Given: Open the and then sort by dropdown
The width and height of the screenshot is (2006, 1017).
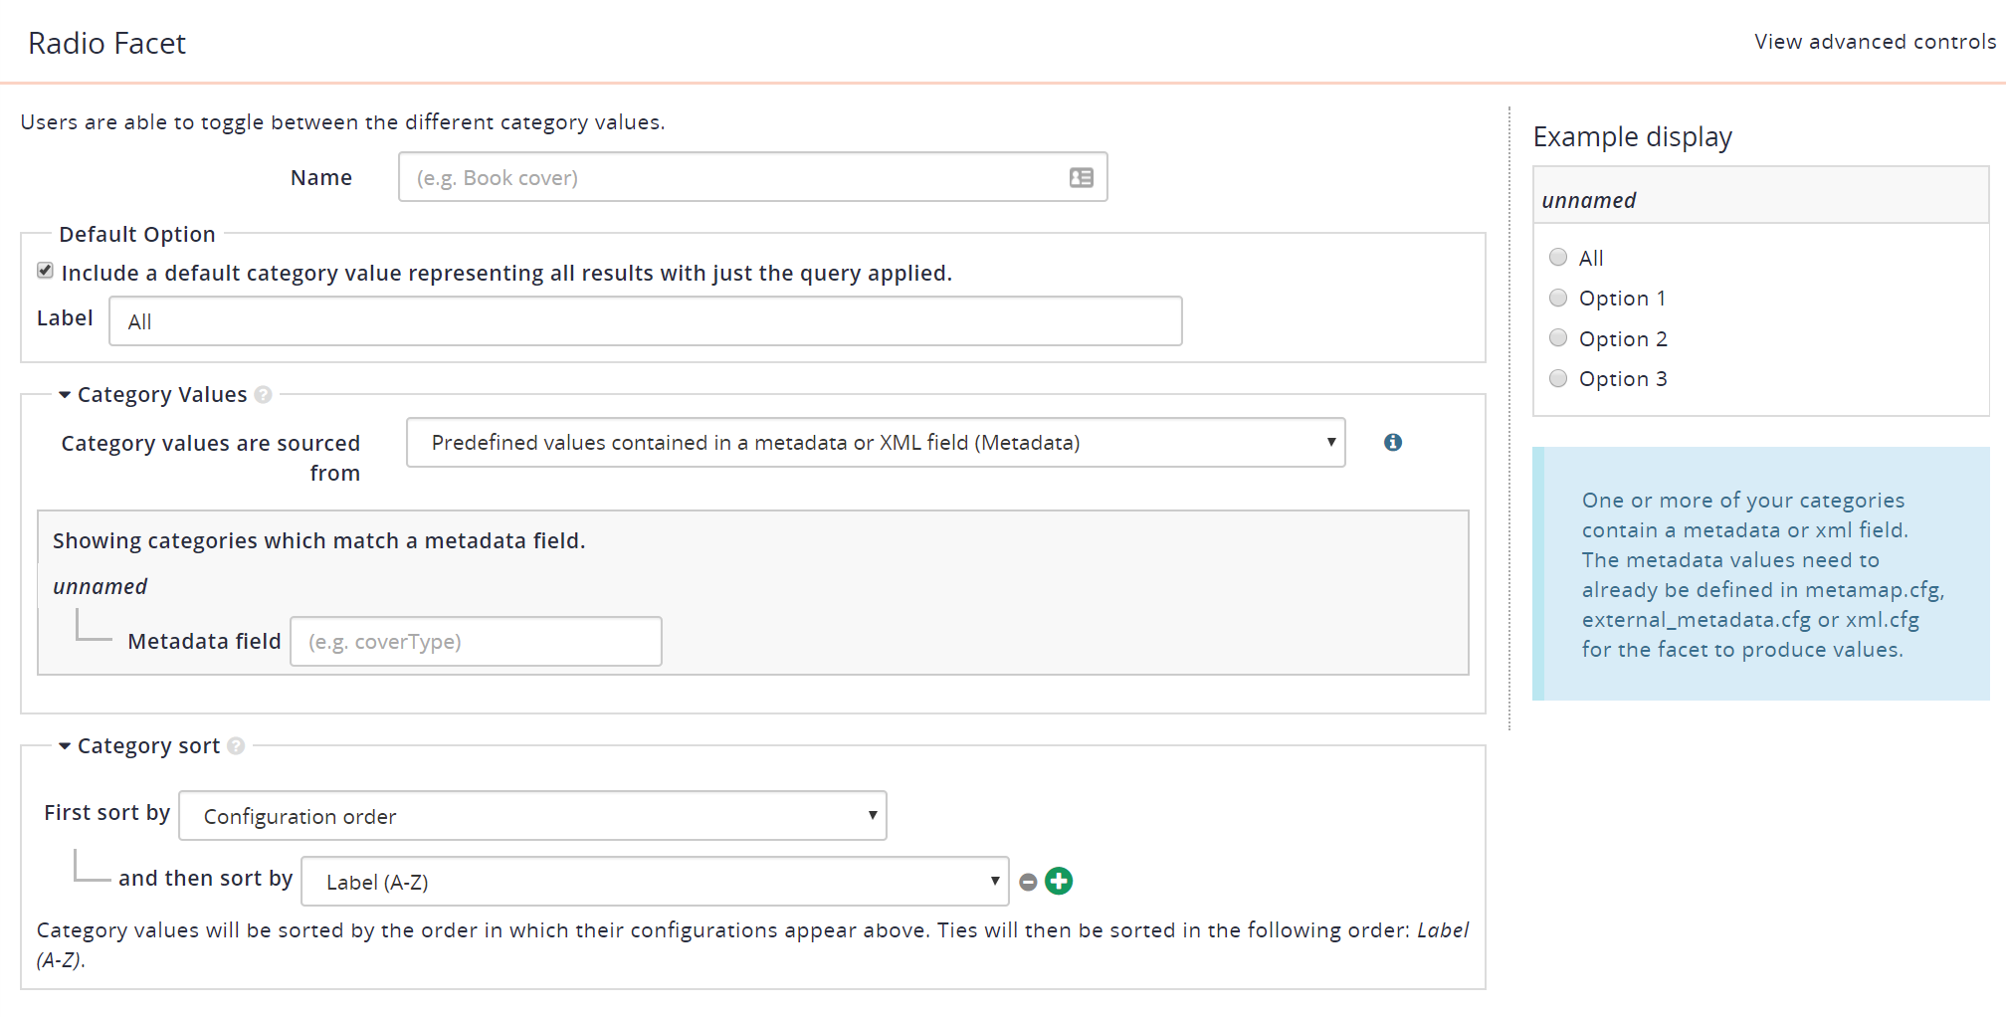Looking at the screenshot, I should 654,882.
